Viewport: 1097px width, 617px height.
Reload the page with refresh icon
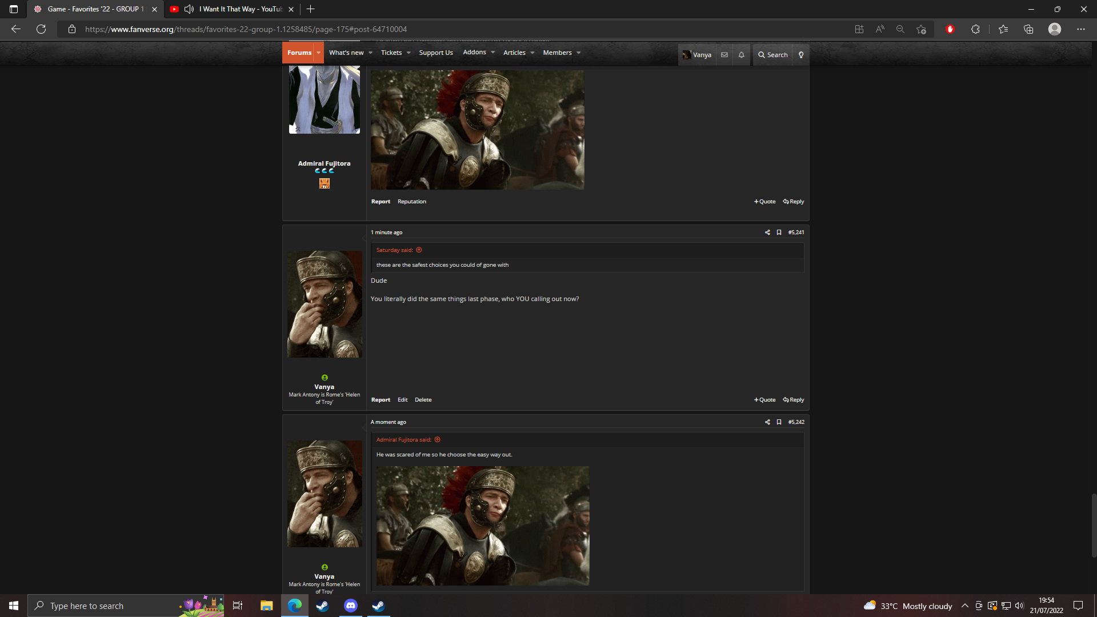pyautogui.click(x=41, y=29)
